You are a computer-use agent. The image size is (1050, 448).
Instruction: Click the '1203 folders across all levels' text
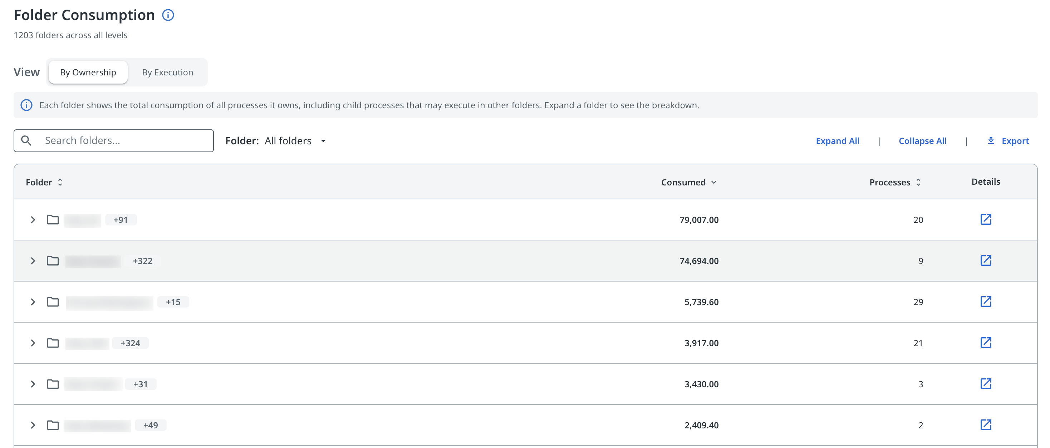point(70,35)
